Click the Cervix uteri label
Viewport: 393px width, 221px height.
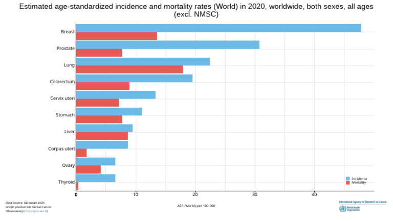(62, 98)
